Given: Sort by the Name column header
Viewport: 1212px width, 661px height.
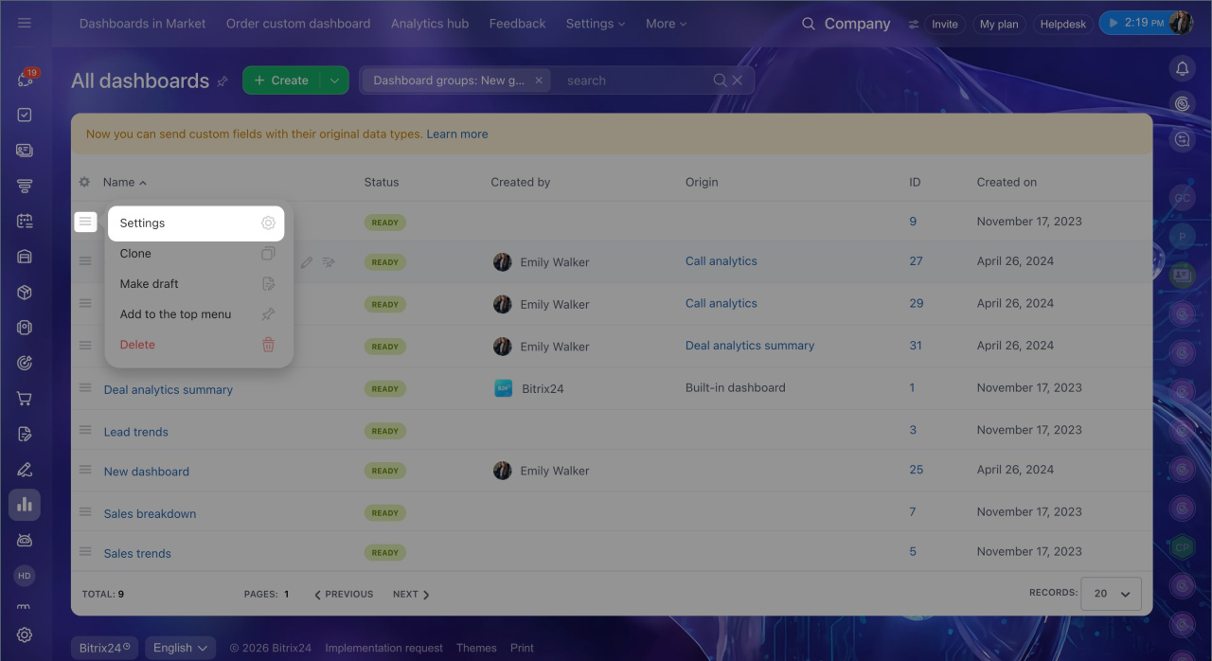Looking at the screenshot, I should (x=124, y=182).
